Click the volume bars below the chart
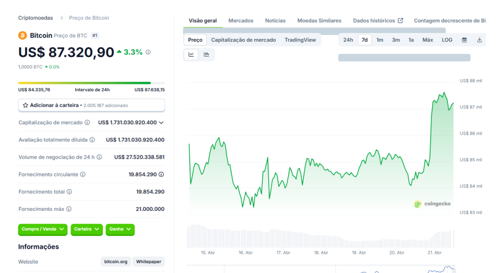This screenshot has width=504, height=273. [x=320, y=237]
